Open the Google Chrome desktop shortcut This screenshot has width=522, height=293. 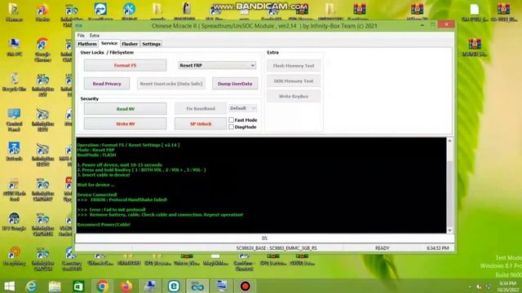coord(42,50)
